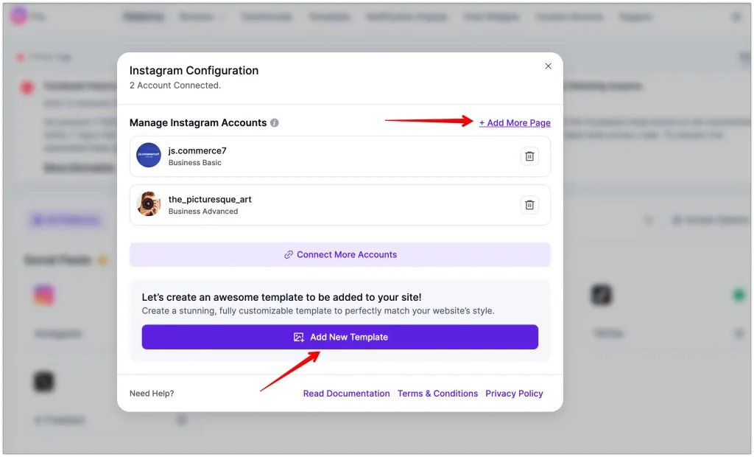Select the js.commerce7 account name
The image size is (754, 457).
(197, 150)
